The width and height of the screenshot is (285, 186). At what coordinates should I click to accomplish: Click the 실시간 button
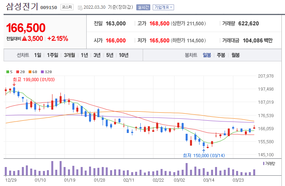coord(143,7)
